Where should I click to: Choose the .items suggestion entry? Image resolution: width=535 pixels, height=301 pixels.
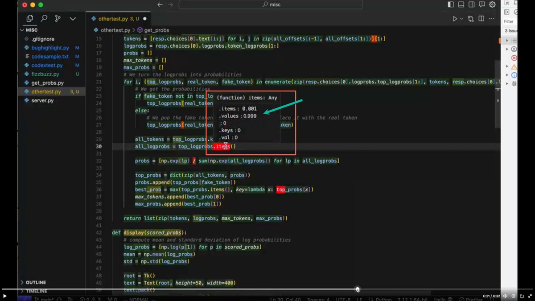237,108
